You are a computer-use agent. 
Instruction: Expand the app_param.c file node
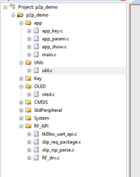tap(29, 39)
